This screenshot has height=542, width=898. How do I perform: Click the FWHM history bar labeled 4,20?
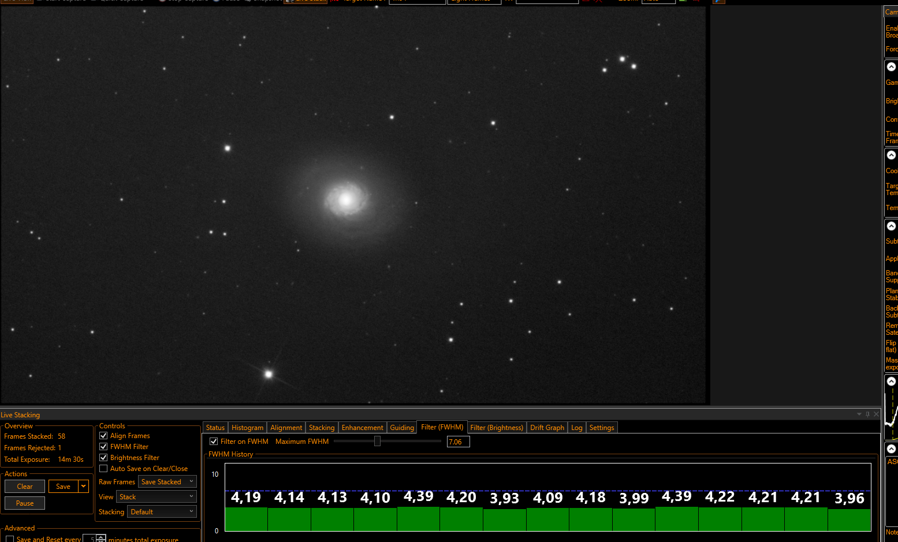coord(461,519)
